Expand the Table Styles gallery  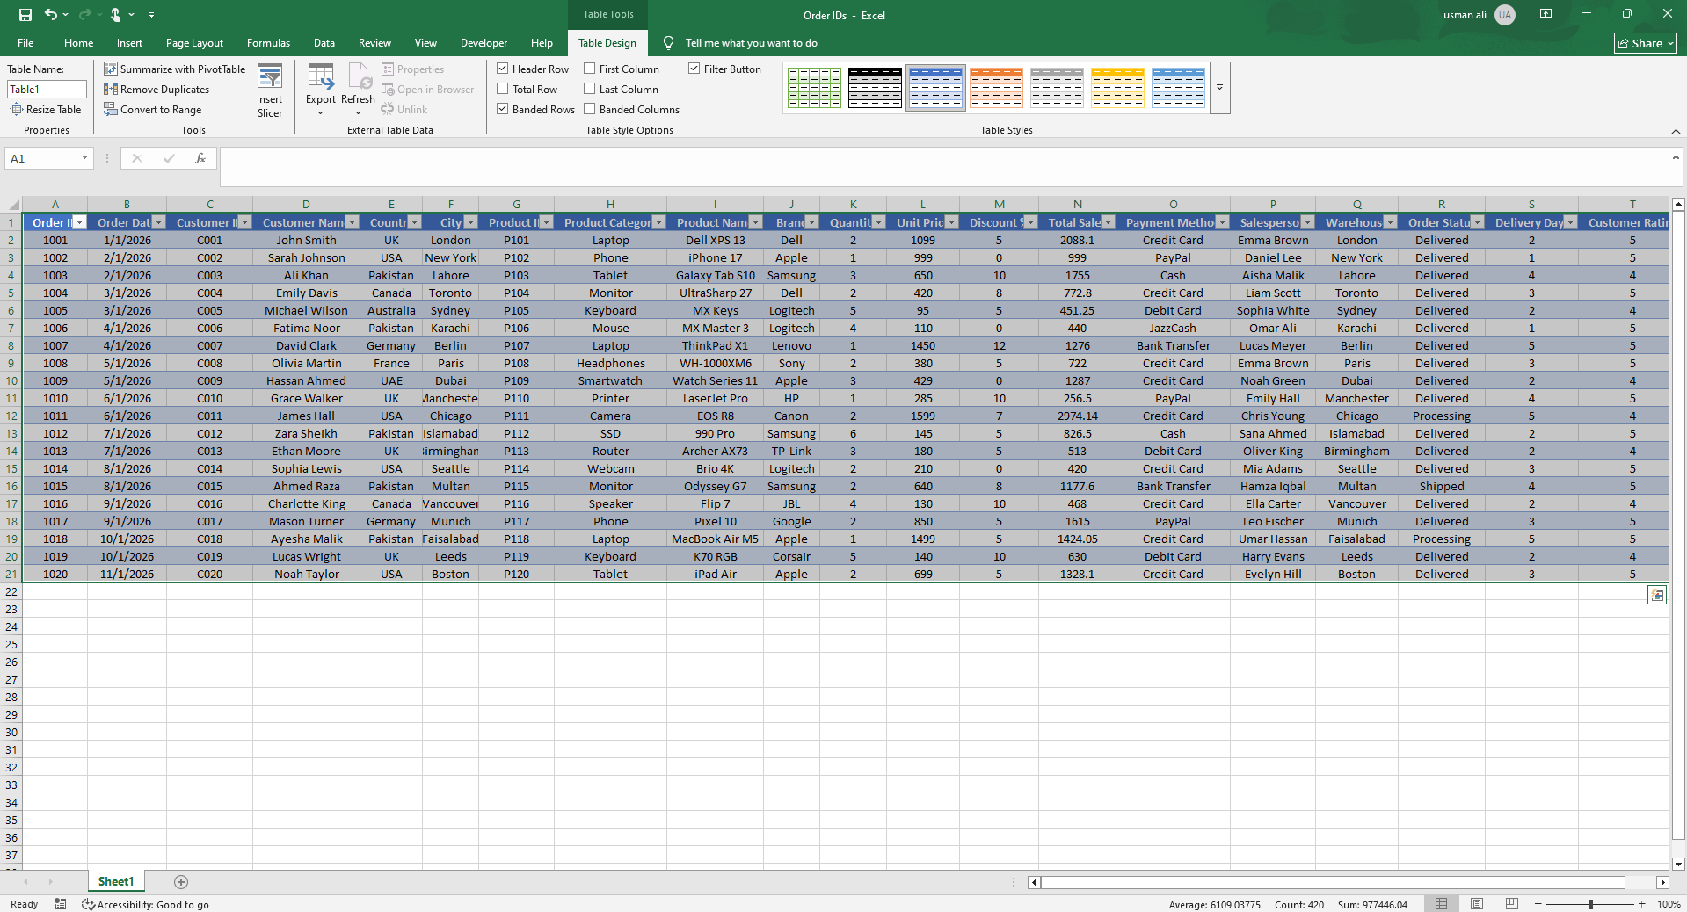(x=1219, y=88)
